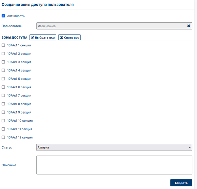
Task: Tick the 107Ак1 12 секция checkbox
Action: click(x=3, y=137)
